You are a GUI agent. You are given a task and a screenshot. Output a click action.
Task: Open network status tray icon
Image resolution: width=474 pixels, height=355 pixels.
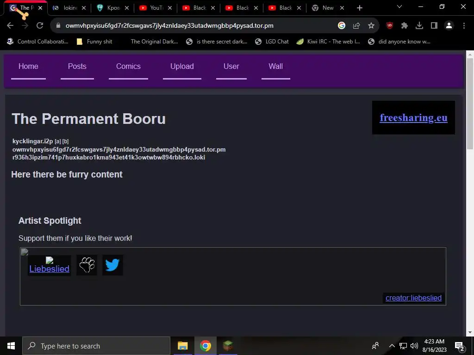[x=403, y=346]
